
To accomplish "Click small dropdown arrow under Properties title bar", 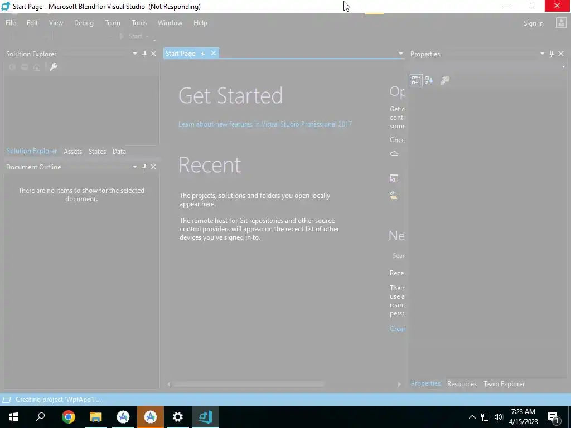I will (x=563, y=67).
